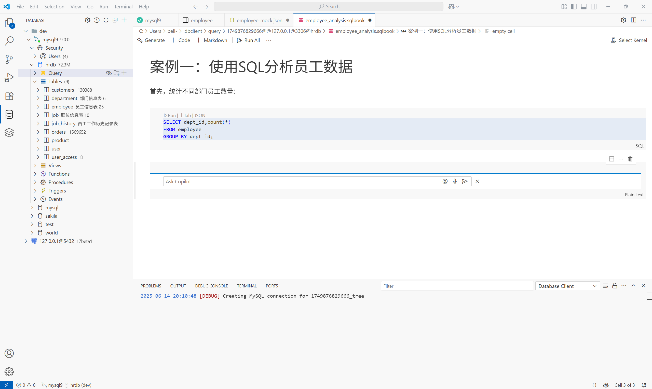The height and width of the screenshot is (389, 652).
Task: Open the Database view in the activity bar
Action: tap(9, 114)
